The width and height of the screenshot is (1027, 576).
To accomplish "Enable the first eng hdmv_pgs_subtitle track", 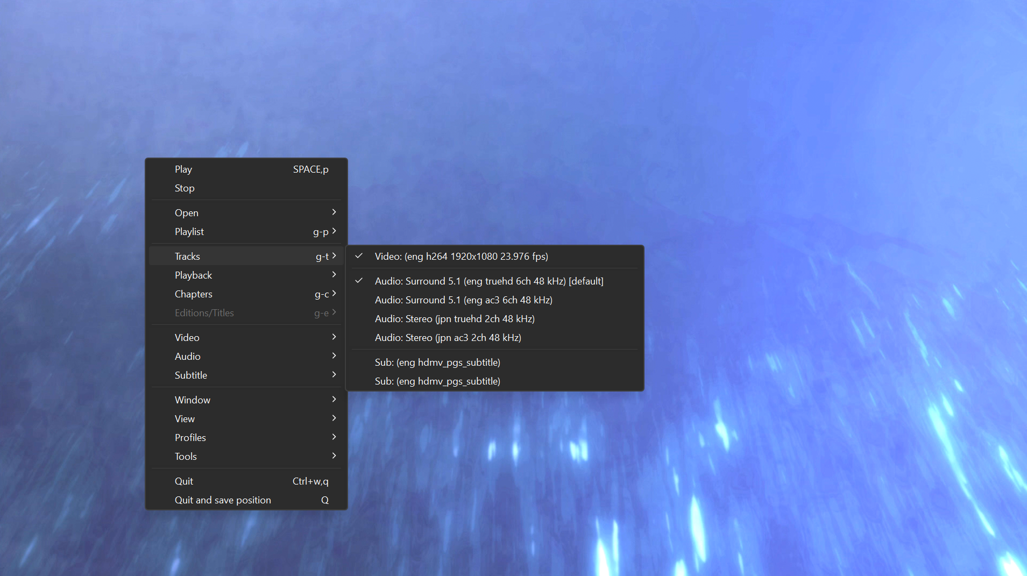I will tap(494, 362).
